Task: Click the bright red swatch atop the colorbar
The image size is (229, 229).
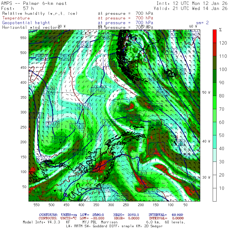Action: coord(214,36)
